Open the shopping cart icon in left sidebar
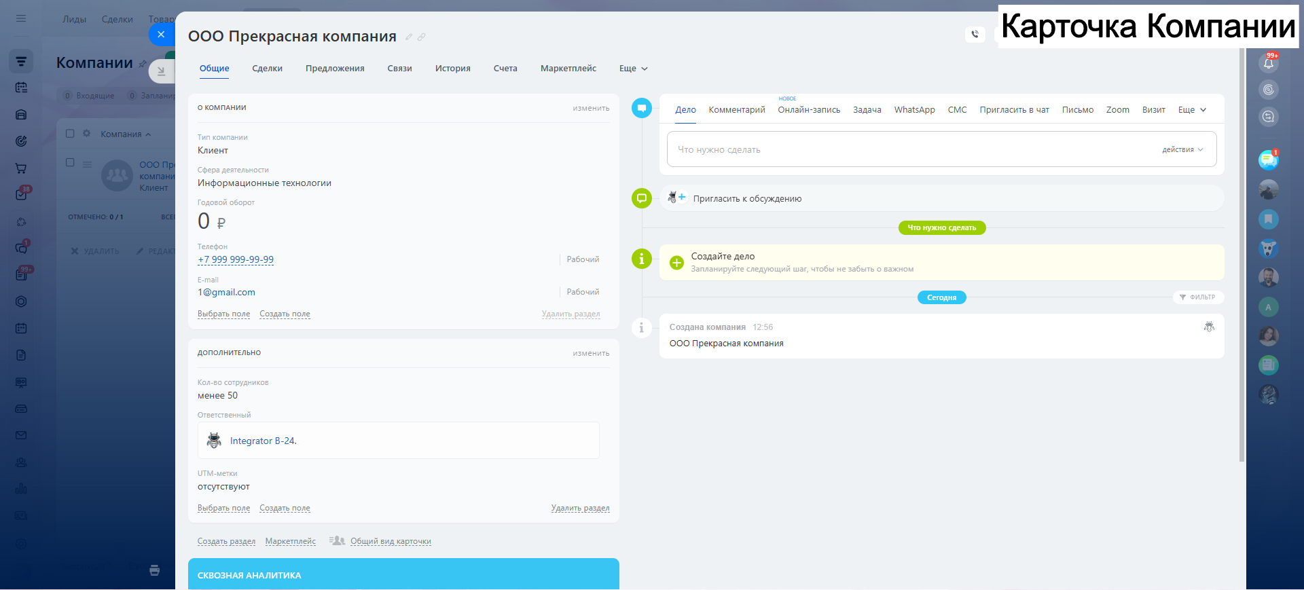 coord(21,168)
